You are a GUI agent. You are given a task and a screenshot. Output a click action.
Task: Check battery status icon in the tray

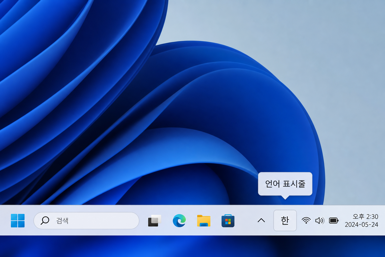[x=334, y=221]
